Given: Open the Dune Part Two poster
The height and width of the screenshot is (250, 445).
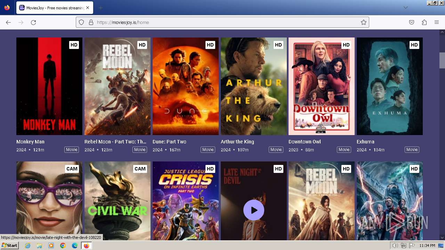Looking at the screenshot, I should click(186, 86).
